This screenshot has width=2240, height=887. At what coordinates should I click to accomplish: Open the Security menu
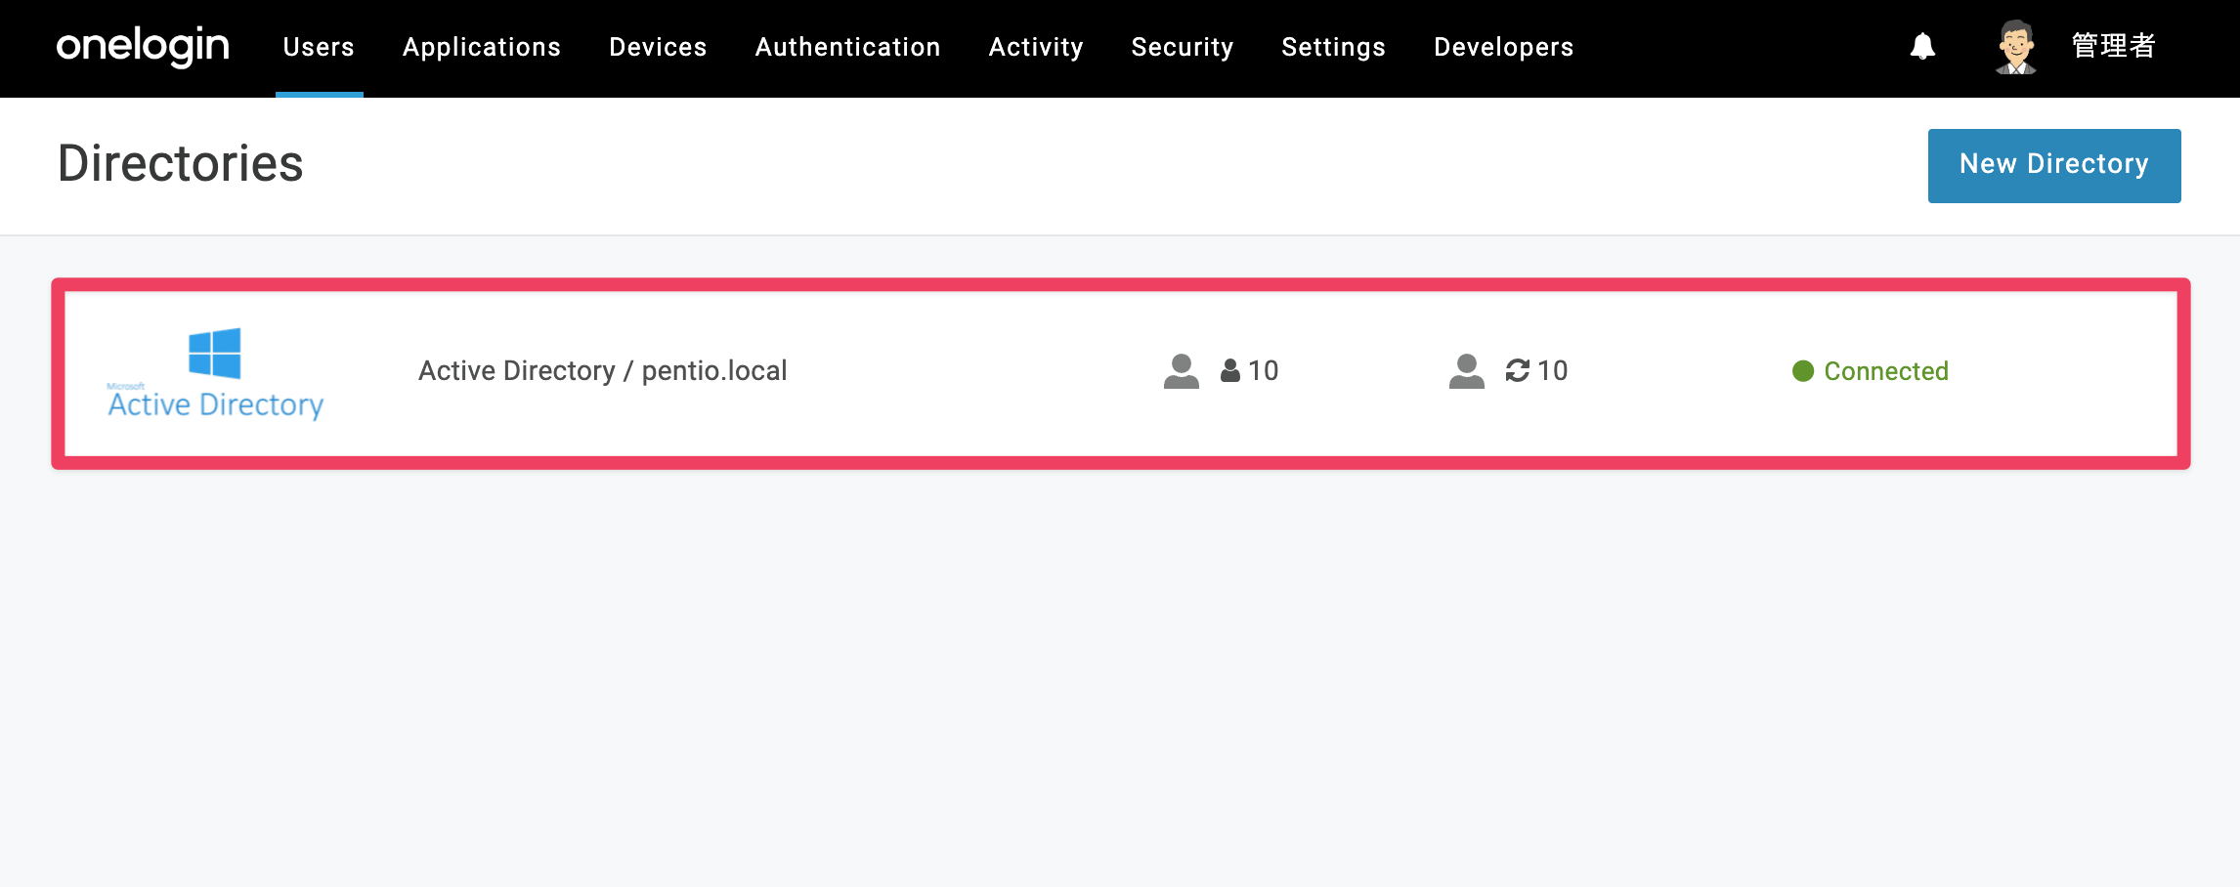click(x=1183, y=47)
